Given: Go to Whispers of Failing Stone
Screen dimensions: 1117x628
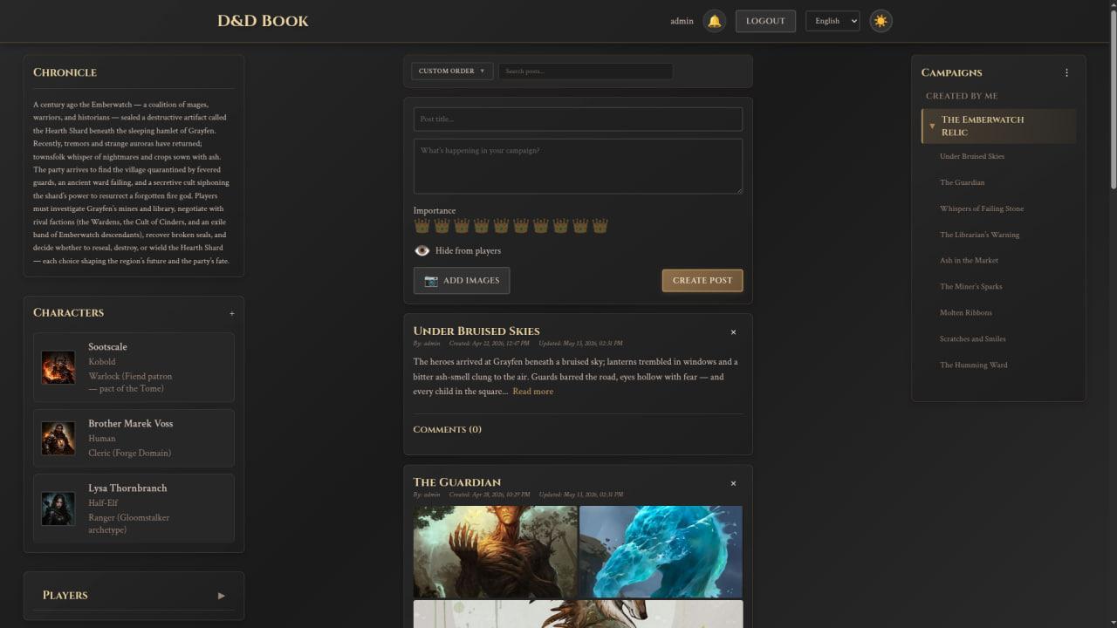Looking at the screenshot, I should coord(982,208).
